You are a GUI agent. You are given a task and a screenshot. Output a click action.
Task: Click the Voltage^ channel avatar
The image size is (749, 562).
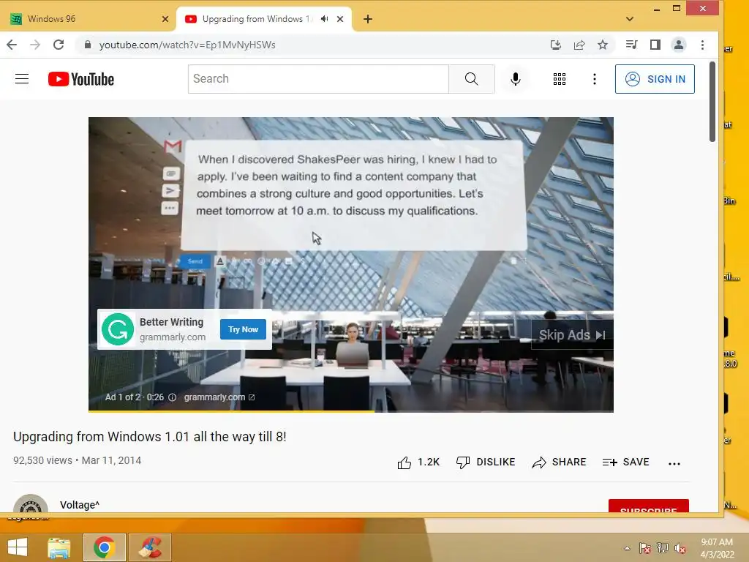31,503
